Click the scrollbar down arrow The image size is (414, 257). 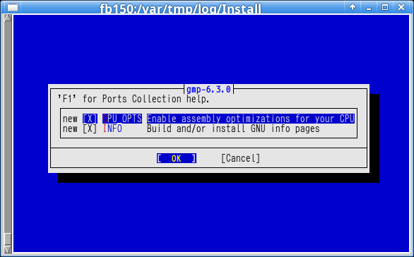(8, 249)
